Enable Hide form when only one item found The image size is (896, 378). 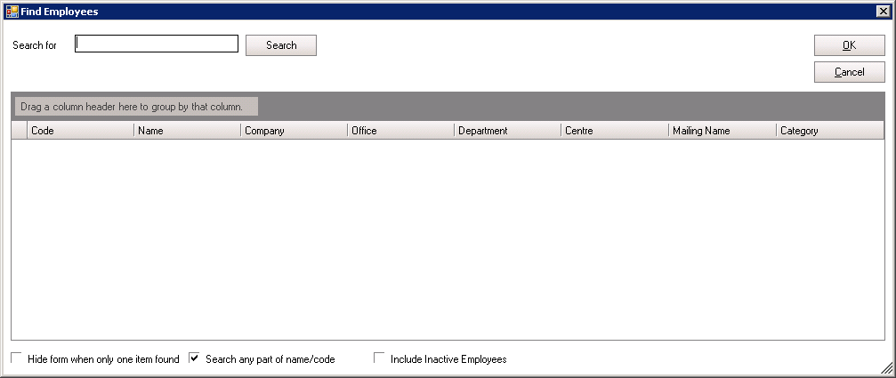coord(17,358)
